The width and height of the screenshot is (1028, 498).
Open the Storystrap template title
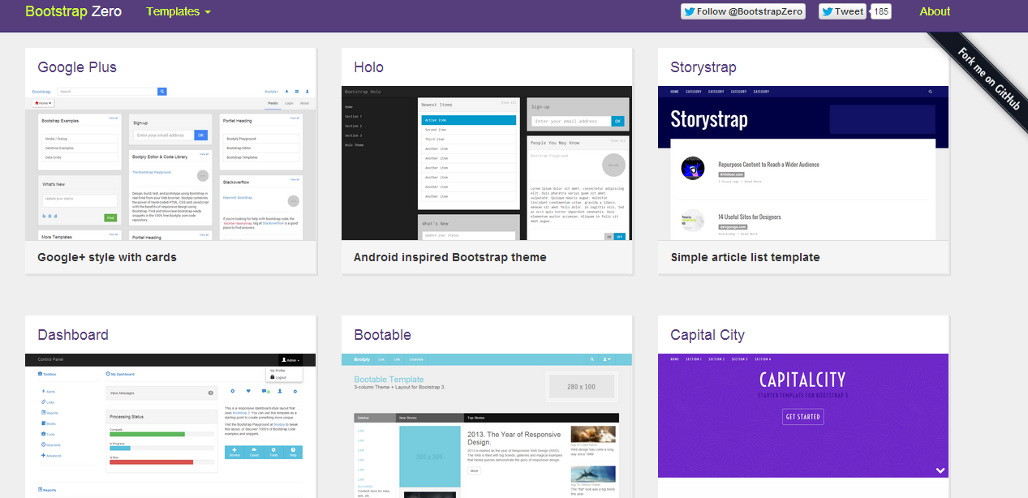(x=703, y=67)
